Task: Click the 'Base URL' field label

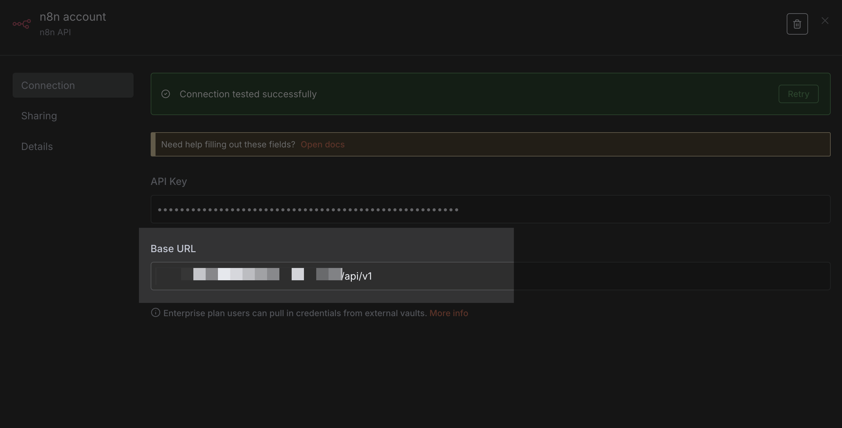Action: coord(173,249)
